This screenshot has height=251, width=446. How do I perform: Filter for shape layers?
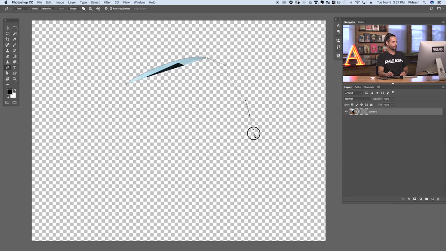(x=382, y=93)
